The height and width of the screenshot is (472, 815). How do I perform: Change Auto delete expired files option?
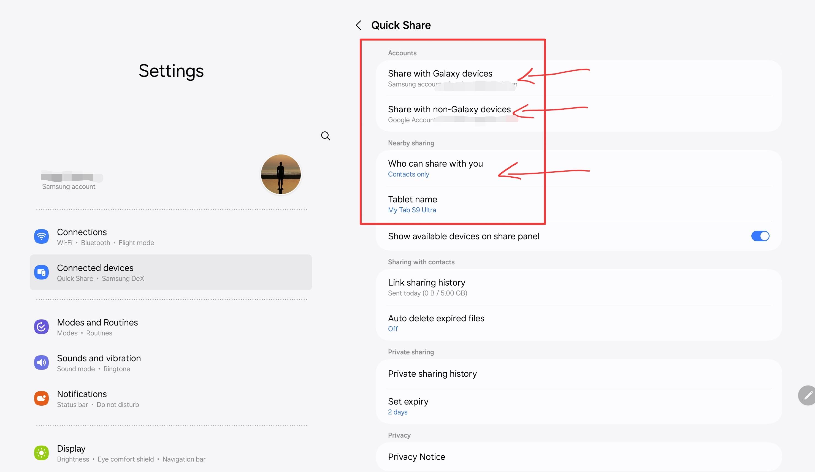436,323
